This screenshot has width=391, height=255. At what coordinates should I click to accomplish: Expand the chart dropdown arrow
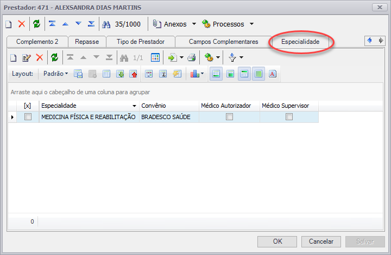[x=202, y=74]
